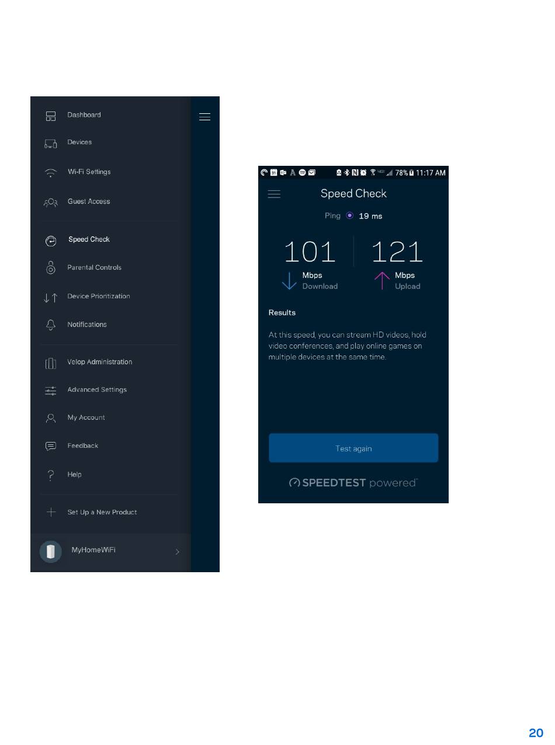
Task: Click the Ping indicator dot
Action: click(x=349, y=215)
